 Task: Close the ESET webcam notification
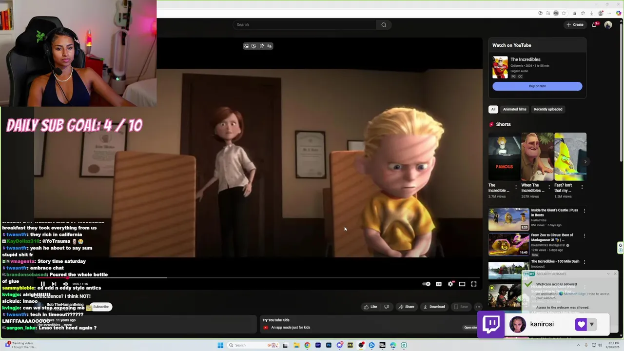[x=615, y=274]
